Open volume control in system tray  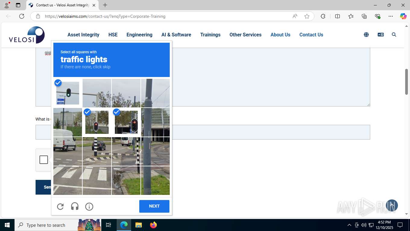pos(364,225)
